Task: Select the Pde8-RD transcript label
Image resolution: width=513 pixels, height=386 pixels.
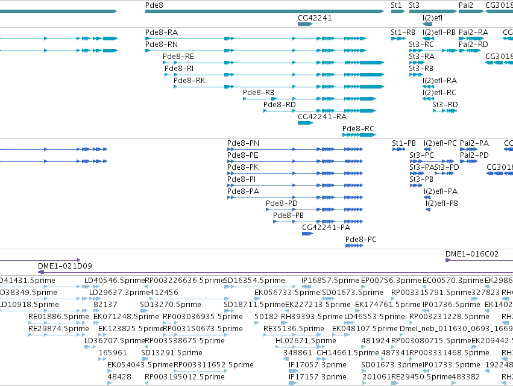Action: pyautogui.click(x=280, y=105)
